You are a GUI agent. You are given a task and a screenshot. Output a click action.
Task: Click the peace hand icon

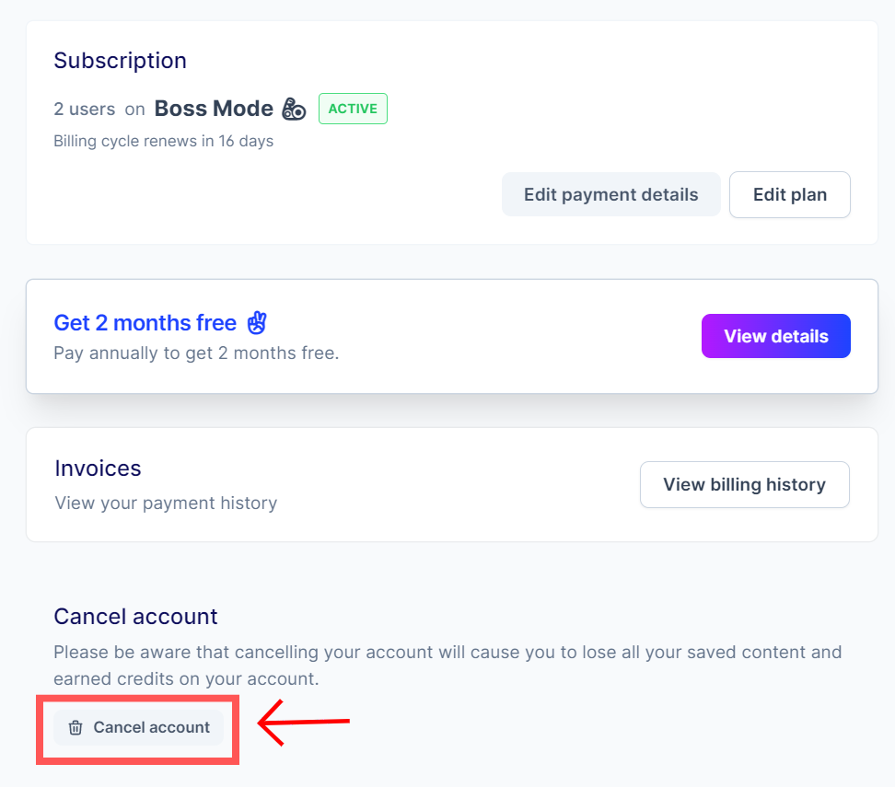(257, 322)
